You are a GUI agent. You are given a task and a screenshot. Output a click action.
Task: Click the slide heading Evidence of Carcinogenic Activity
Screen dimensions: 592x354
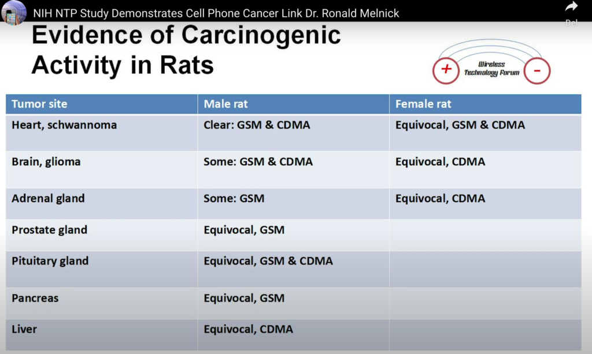pyautogui.click(x=186, y=50)
